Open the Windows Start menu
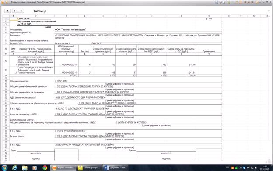Viewport: 273px width, 171px height. click(x=4, y=168)
